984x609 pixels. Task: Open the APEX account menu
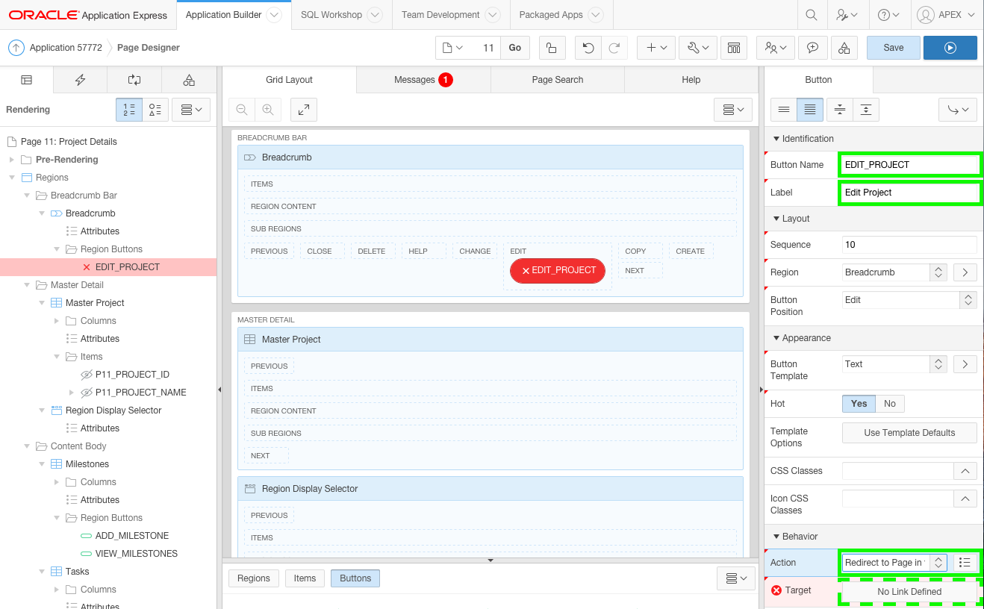[x=946, y=15]
